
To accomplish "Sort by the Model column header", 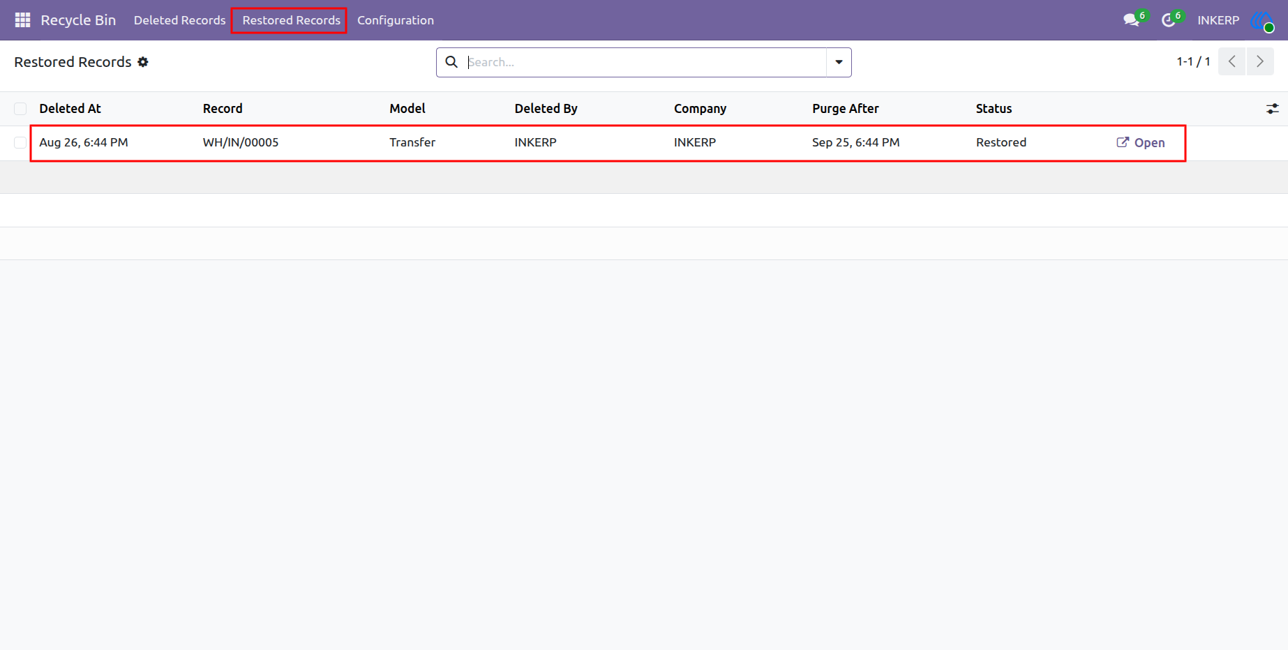I will click(407, 108).
